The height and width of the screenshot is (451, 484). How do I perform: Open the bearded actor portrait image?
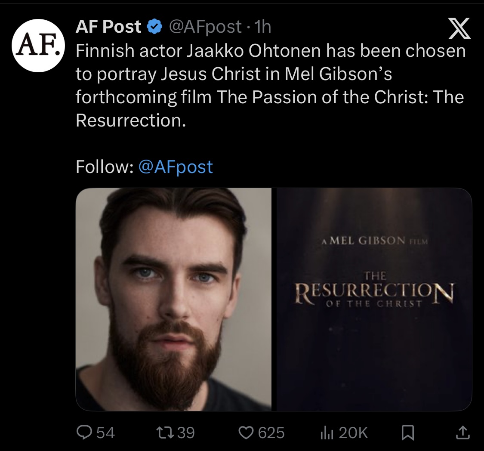173,299
